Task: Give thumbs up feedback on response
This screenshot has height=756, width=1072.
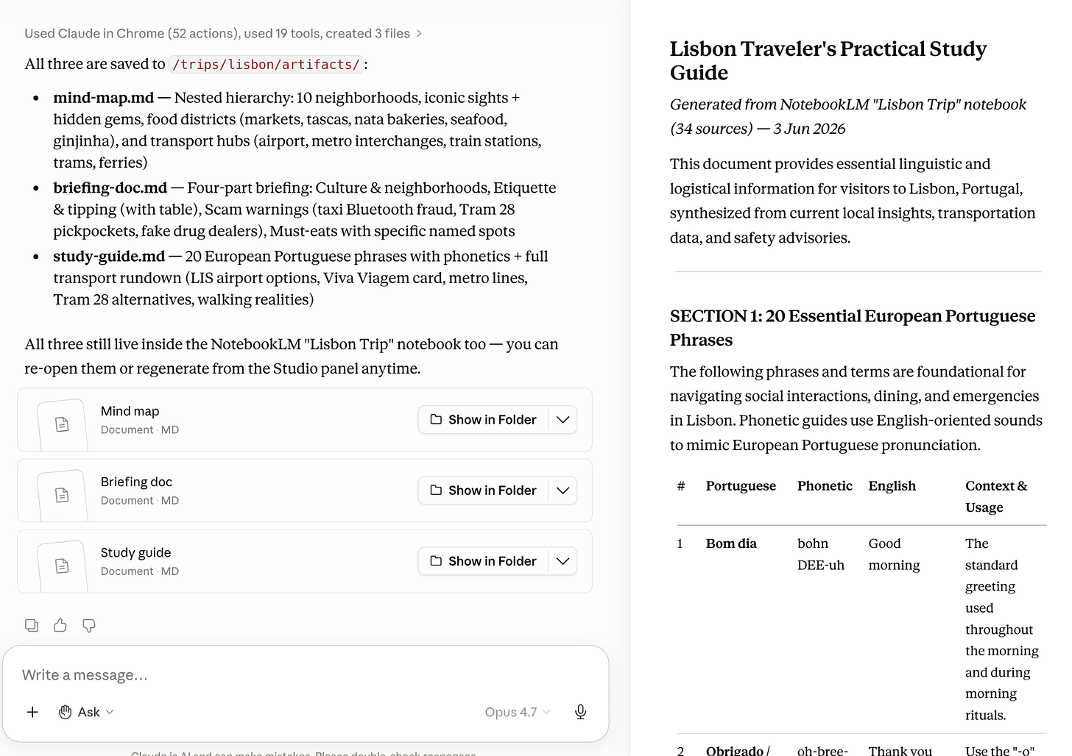Action: [60, 625]
